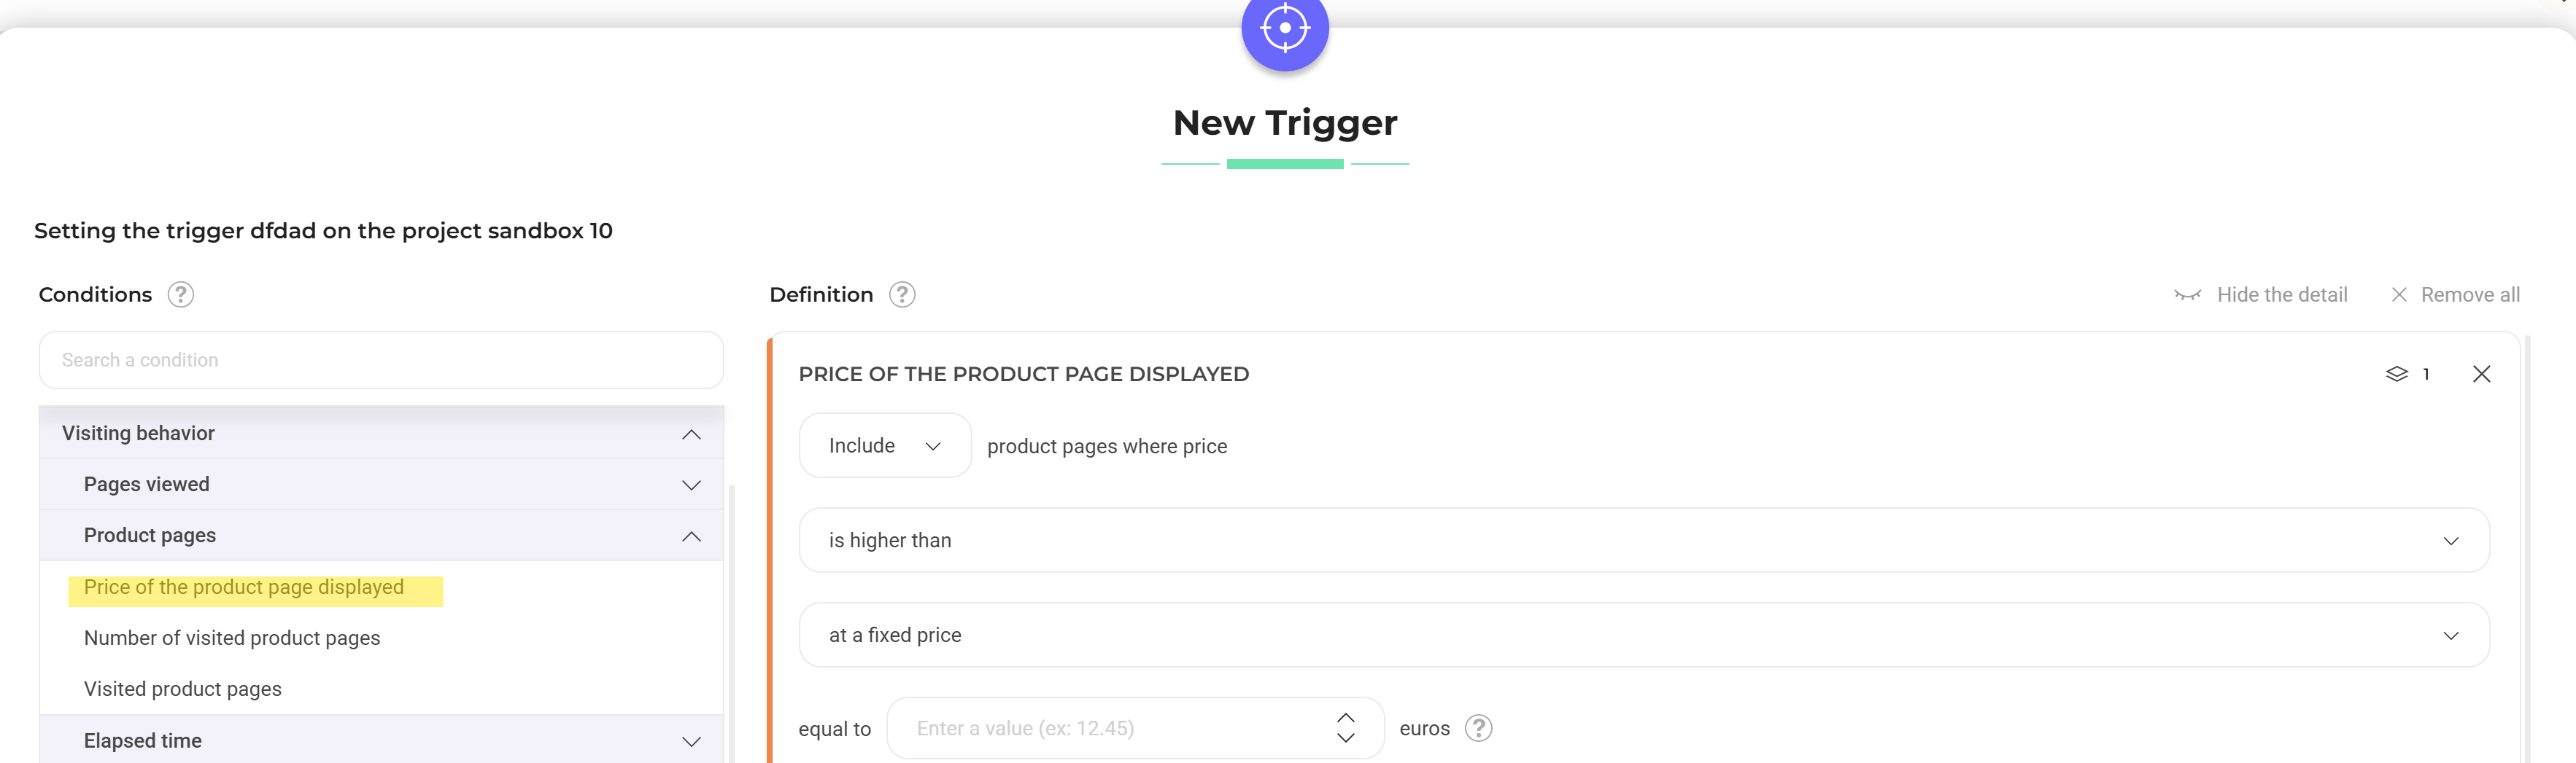Click the X icon beside Remove all
The width and height of the screenshot is (2576, 763).
2398,294
